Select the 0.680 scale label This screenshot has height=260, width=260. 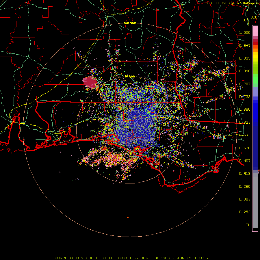[245, 109]
